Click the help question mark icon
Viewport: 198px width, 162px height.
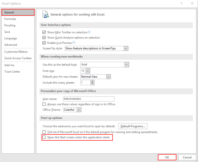181,4
